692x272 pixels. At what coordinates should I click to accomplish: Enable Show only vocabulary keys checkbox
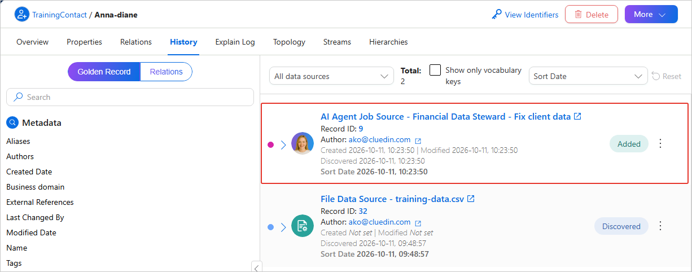click(x=435, y=70)
